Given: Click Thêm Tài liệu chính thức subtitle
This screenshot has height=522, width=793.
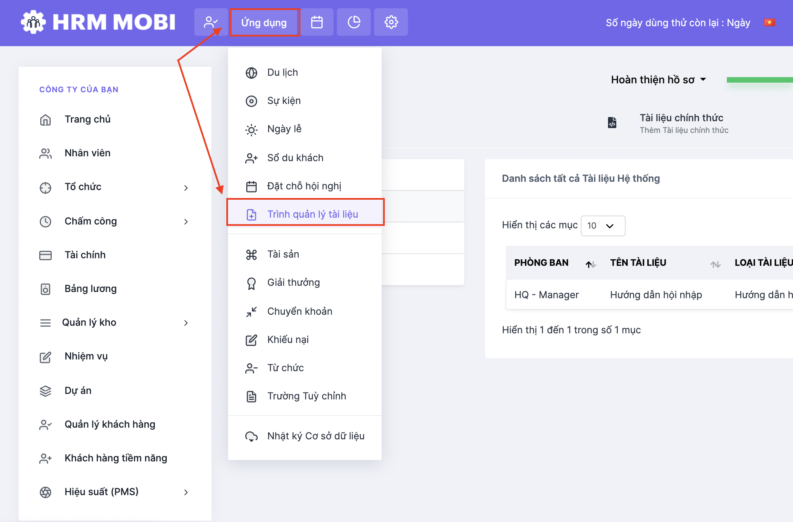Looking at the screenshot, I should 684,130.
